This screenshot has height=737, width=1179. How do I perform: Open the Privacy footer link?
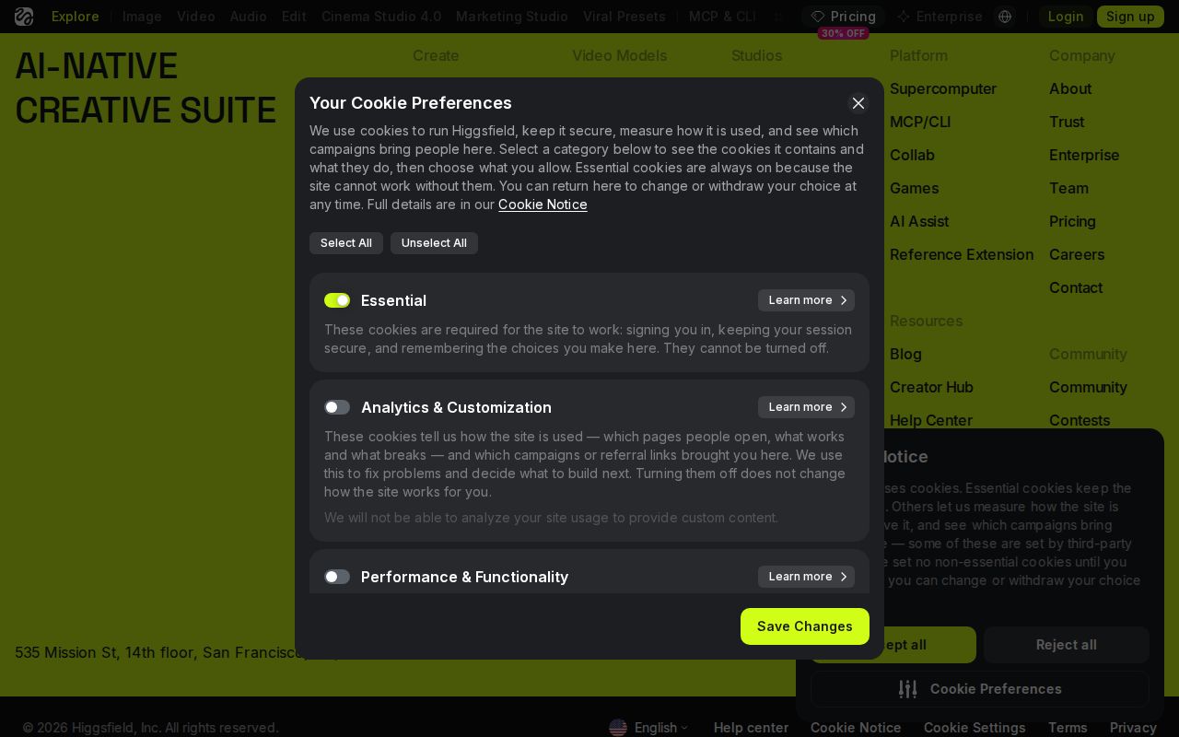(1133, 728)
